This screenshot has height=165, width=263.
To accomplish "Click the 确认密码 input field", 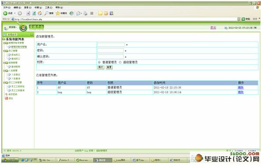I will coord(111,57).
